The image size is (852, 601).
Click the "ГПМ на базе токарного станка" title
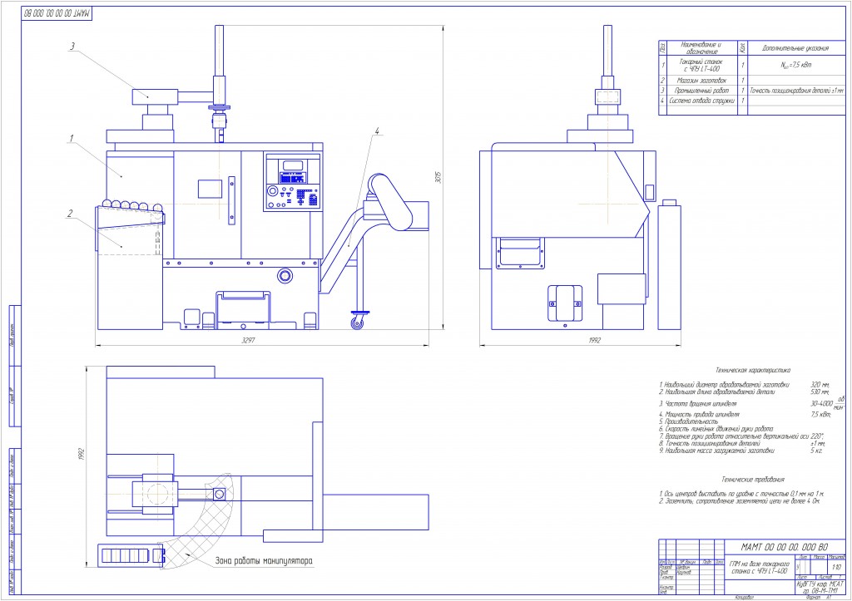759,568
